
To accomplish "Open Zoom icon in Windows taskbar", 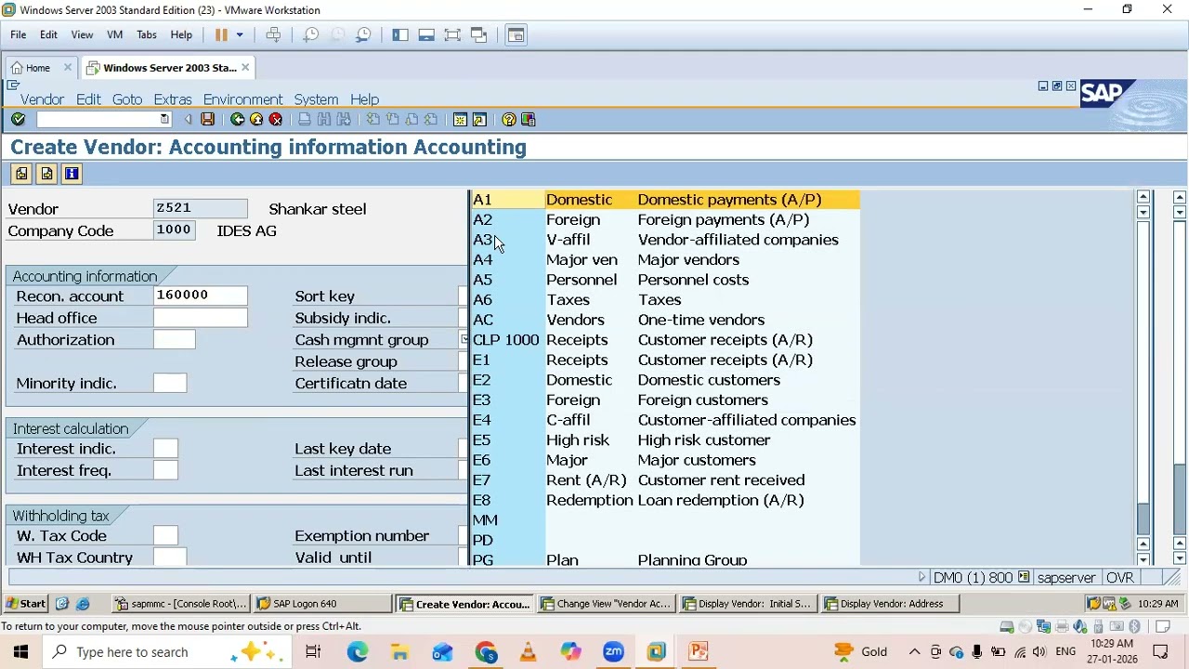I will click(613, 651).
